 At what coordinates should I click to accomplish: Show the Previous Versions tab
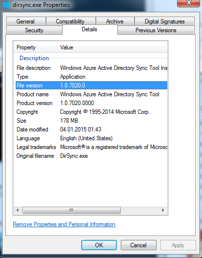156,30
